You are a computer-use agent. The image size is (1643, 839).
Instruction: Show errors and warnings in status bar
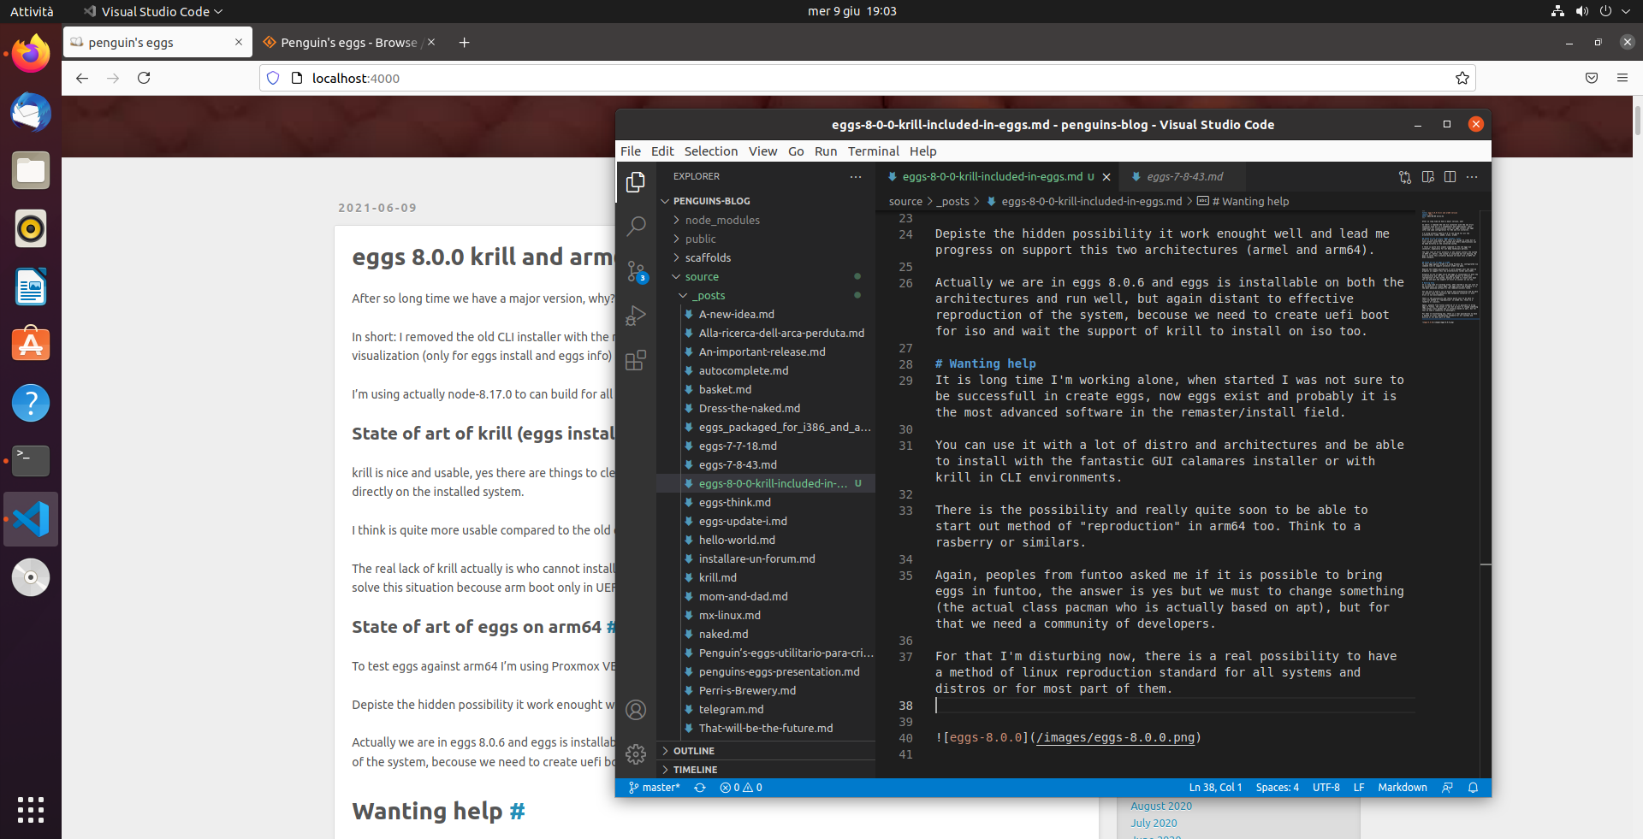[x=741, y=788]
